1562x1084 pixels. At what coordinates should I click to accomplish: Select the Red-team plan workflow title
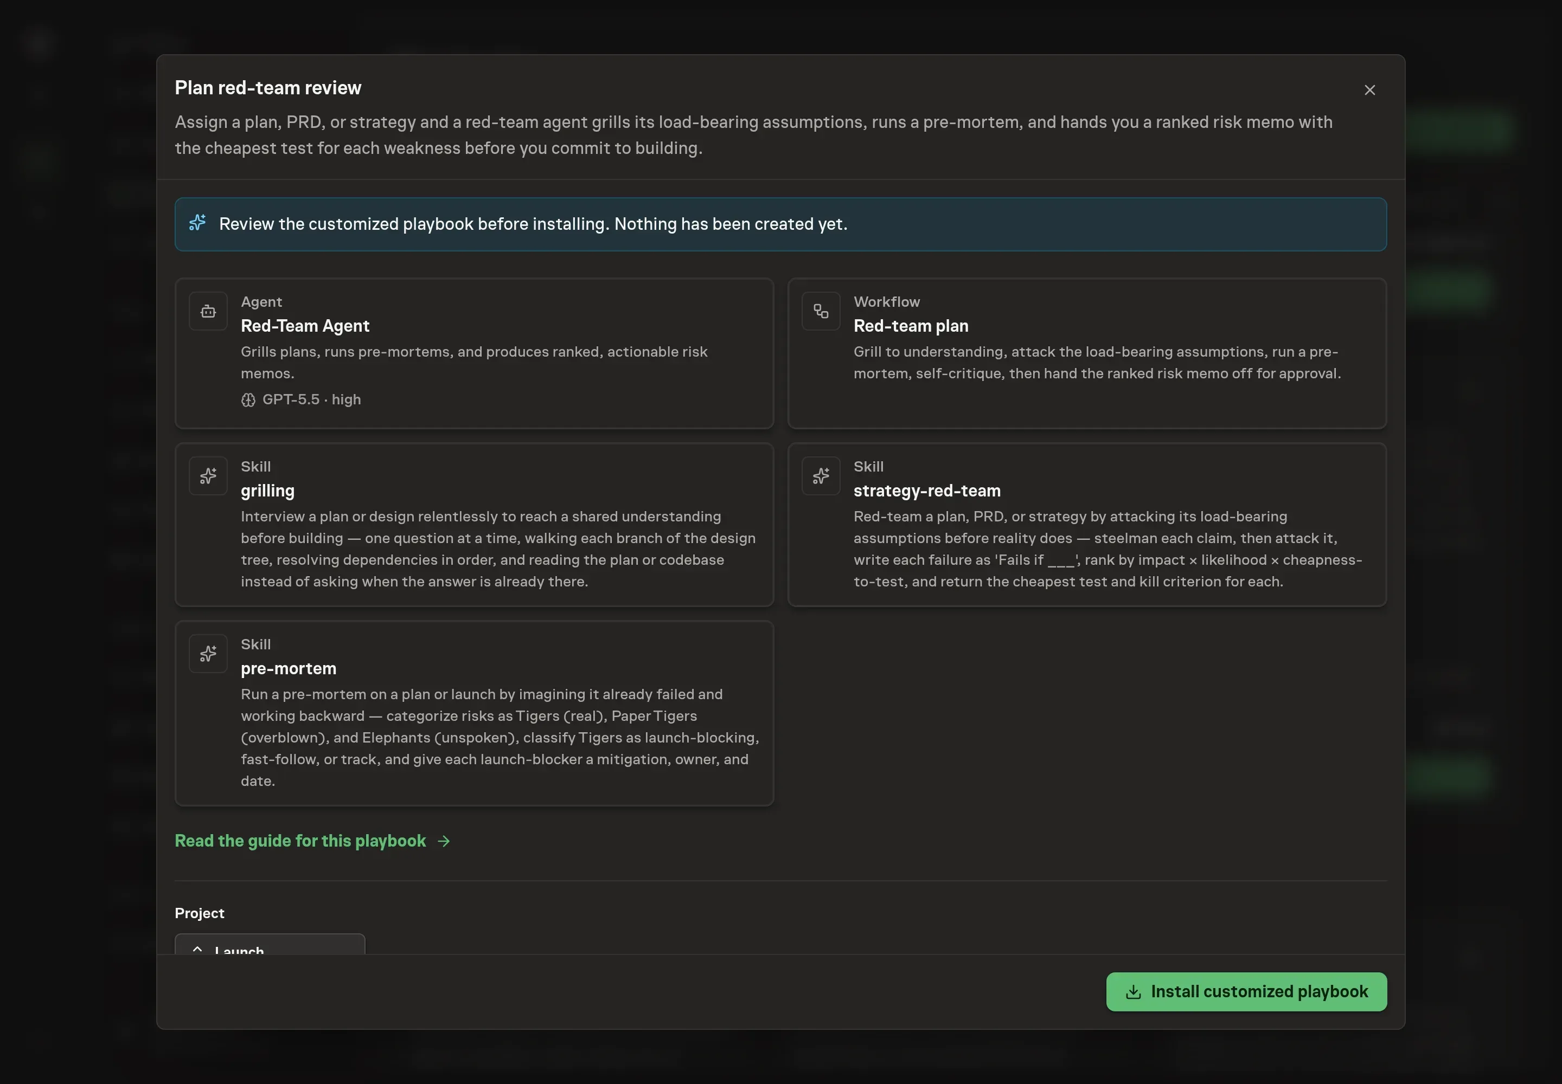(911, 325)
